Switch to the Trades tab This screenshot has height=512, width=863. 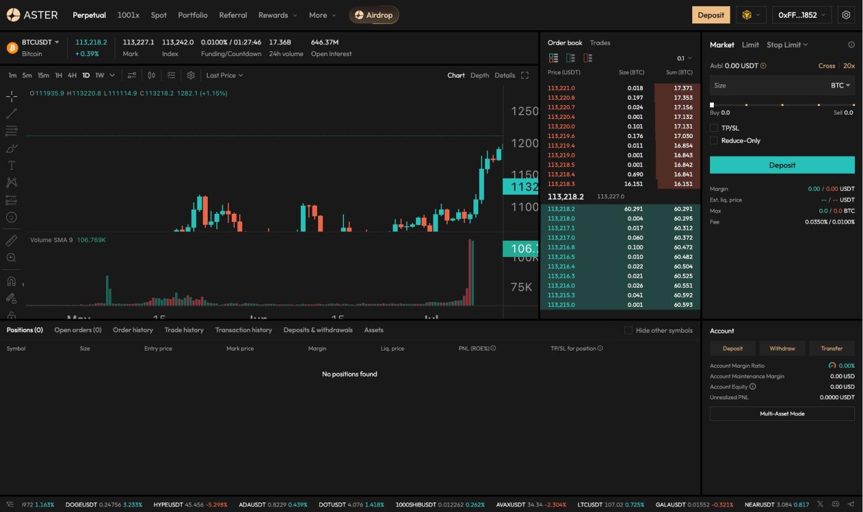[600, 43]
